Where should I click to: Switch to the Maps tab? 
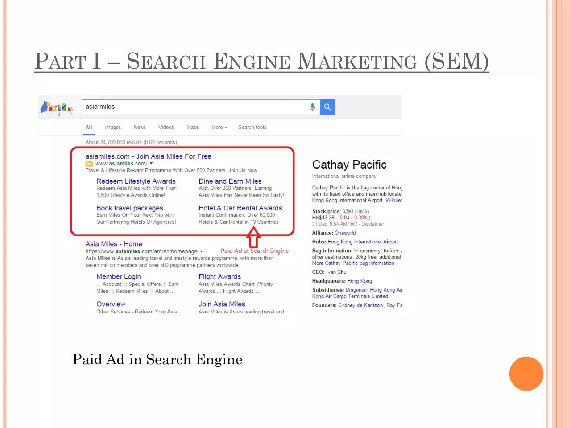193,127
